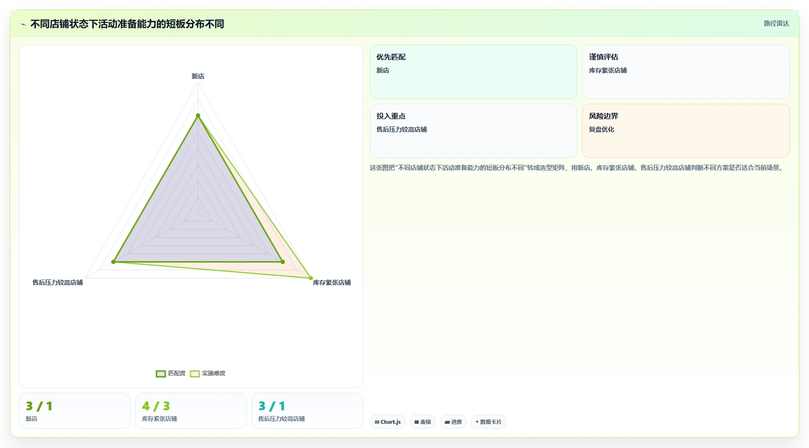Viewport: 809px width, 448px height.
Task: Click the 实施难度 legend label
Action: (214, 373)
